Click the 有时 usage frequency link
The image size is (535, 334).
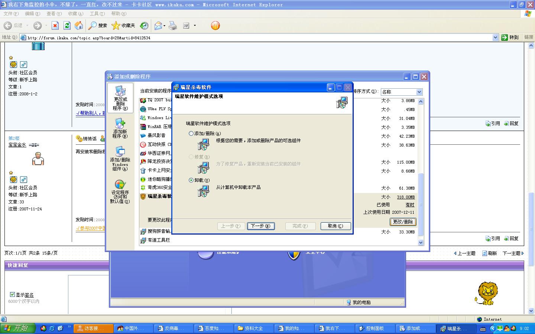(410, 205)
